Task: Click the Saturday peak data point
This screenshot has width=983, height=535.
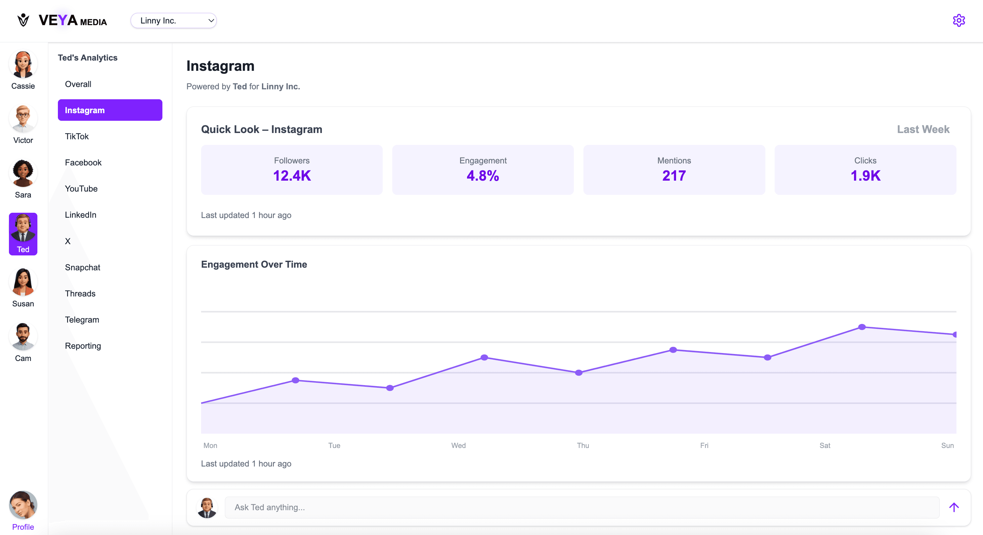Action: 862,327
